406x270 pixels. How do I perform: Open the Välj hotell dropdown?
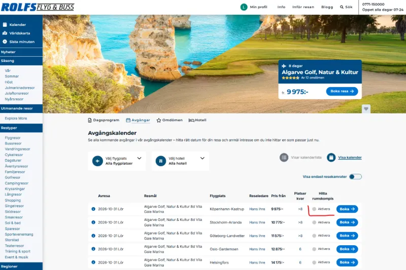pyautogui.click(x=180, y=161)
